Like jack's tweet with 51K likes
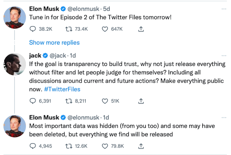Image resolution: width=231 pixels, height=155 pixels. [x=105, y=101]
